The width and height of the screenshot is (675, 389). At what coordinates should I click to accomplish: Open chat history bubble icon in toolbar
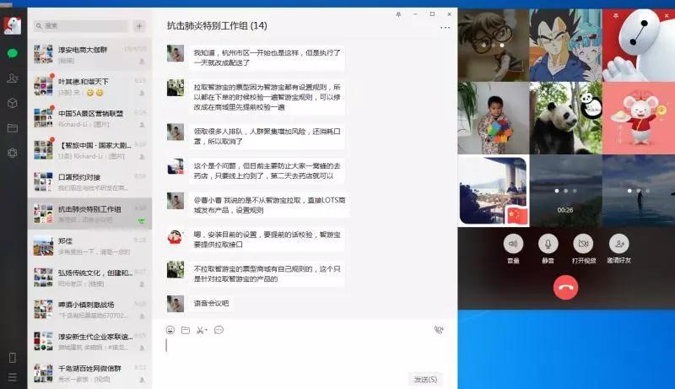click(219, 330)
